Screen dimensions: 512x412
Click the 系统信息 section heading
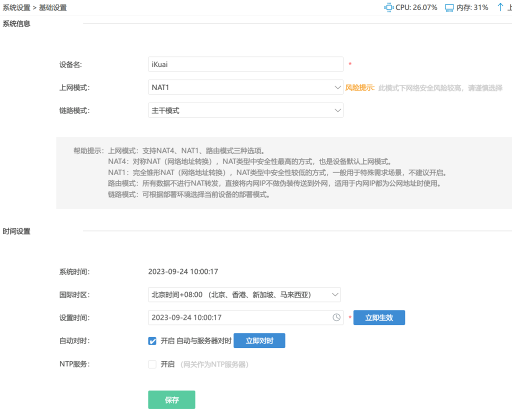tap(16, 23)
